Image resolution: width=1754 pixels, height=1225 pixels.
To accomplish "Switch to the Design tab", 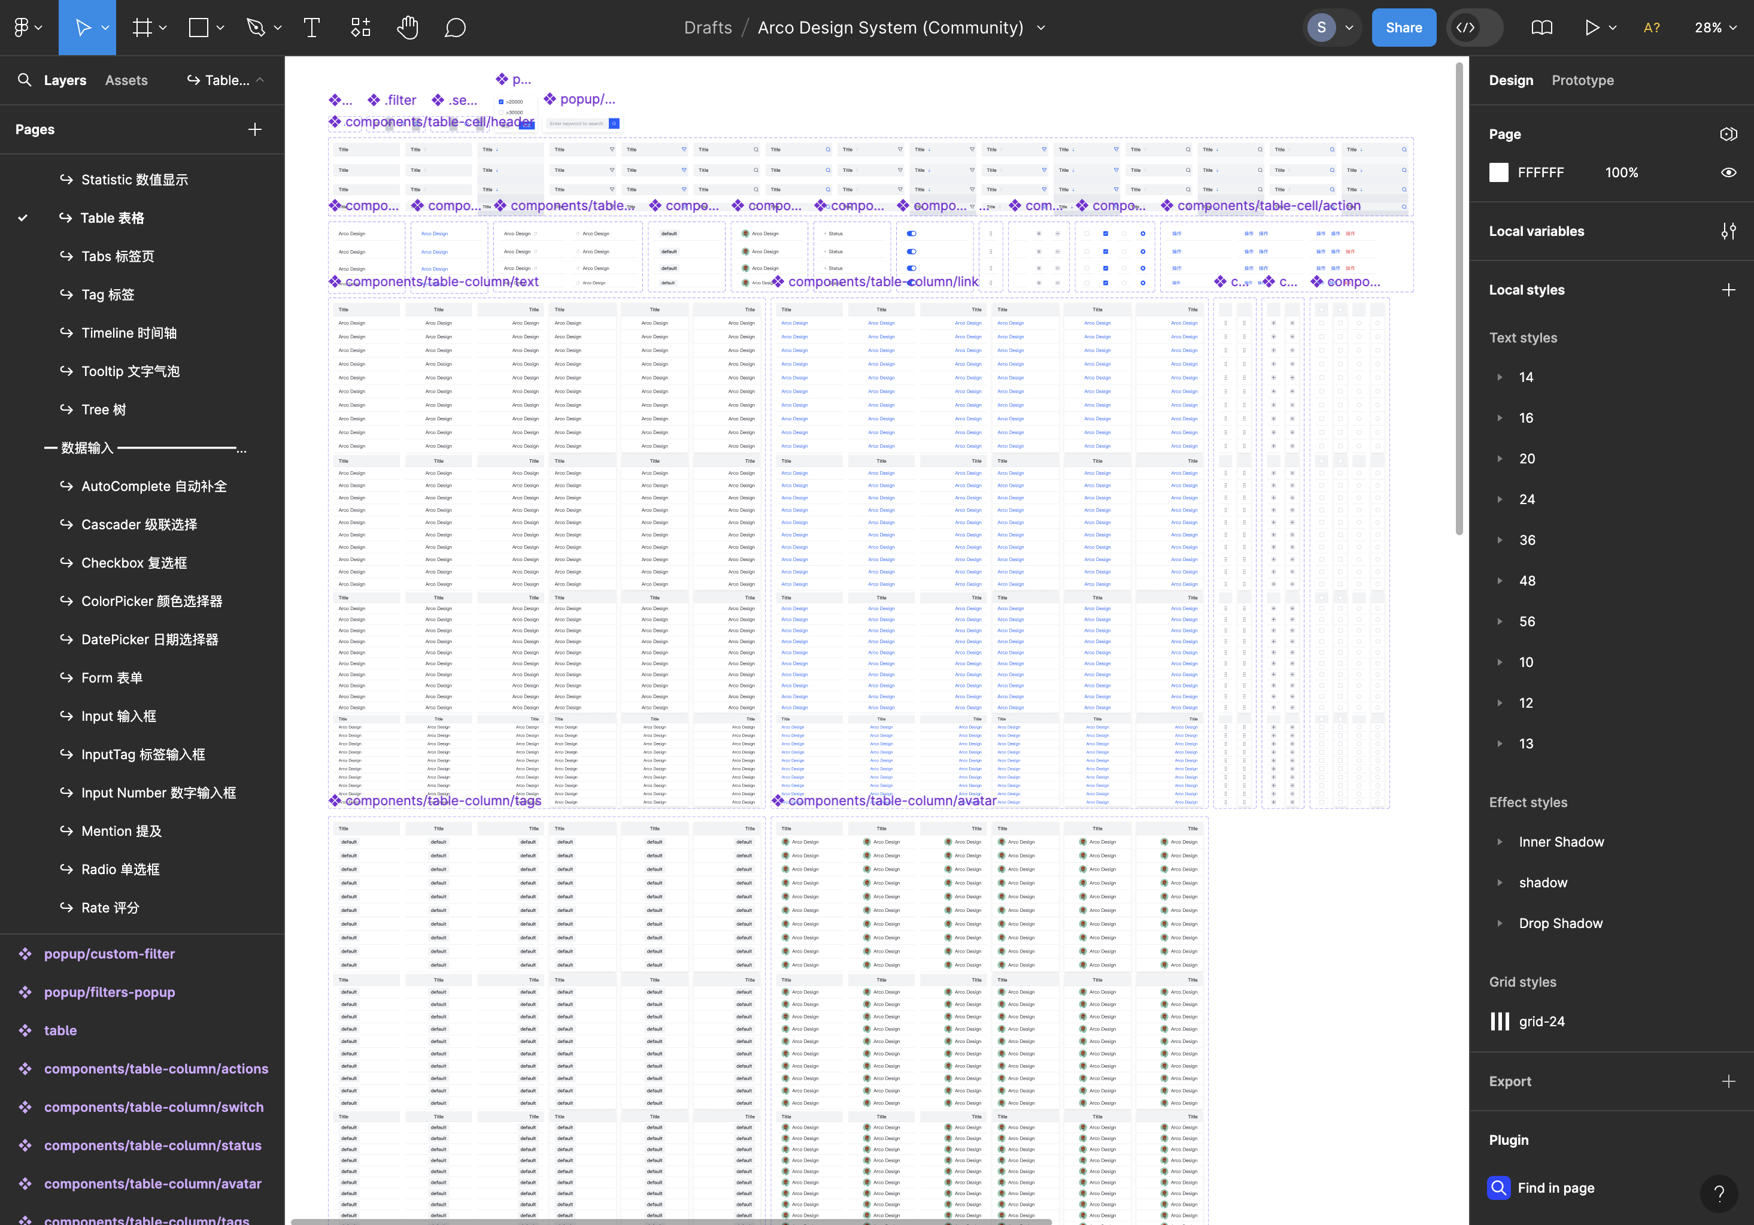I will (x=1510, y=80).
